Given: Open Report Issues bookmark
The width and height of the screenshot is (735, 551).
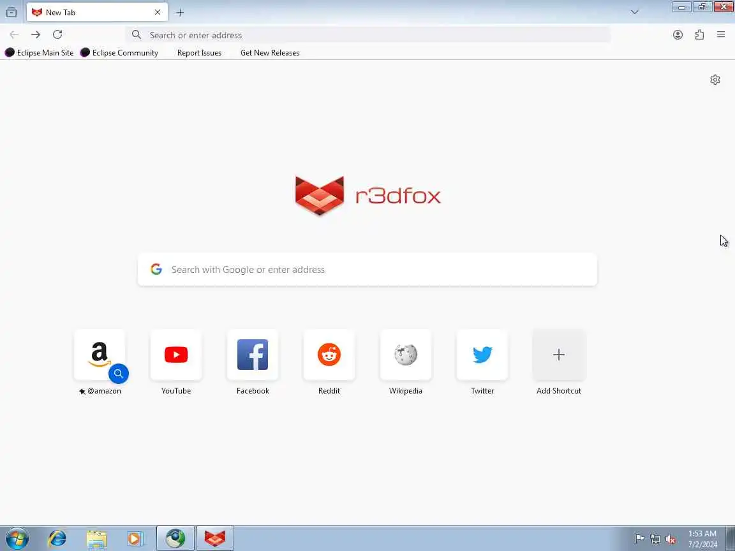Looking at the screenshot, I should pyautogui.click(x=199, y=53).
